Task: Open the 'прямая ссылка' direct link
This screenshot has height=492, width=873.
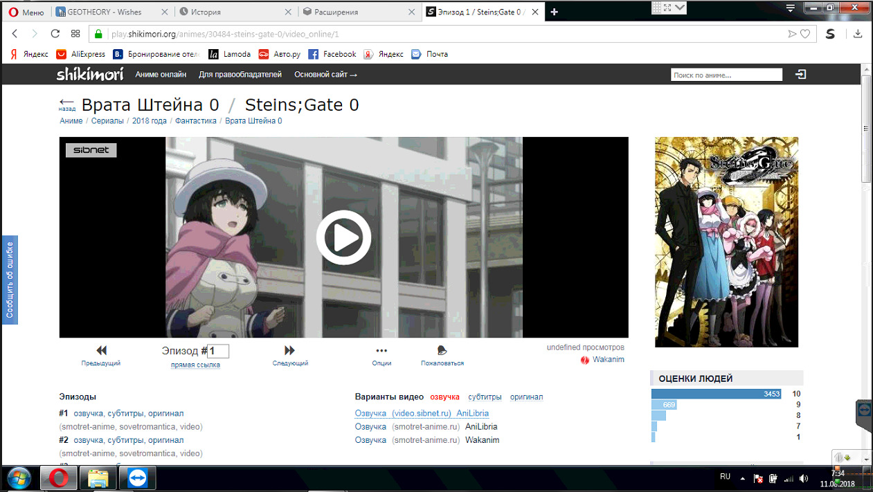Action: pyautogui.click(x=195, y=365)
